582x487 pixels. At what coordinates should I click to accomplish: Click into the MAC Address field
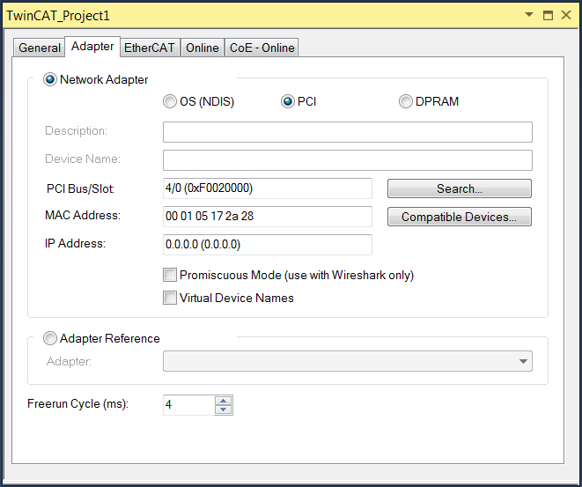coord(267,217)
